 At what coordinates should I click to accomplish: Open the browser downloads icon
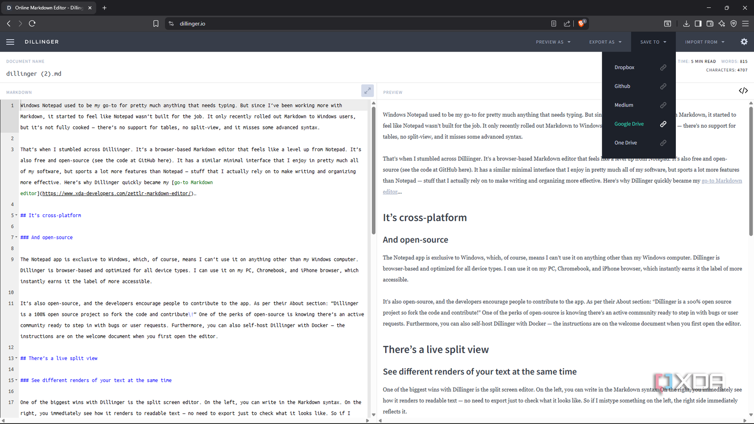click(686, 23)
